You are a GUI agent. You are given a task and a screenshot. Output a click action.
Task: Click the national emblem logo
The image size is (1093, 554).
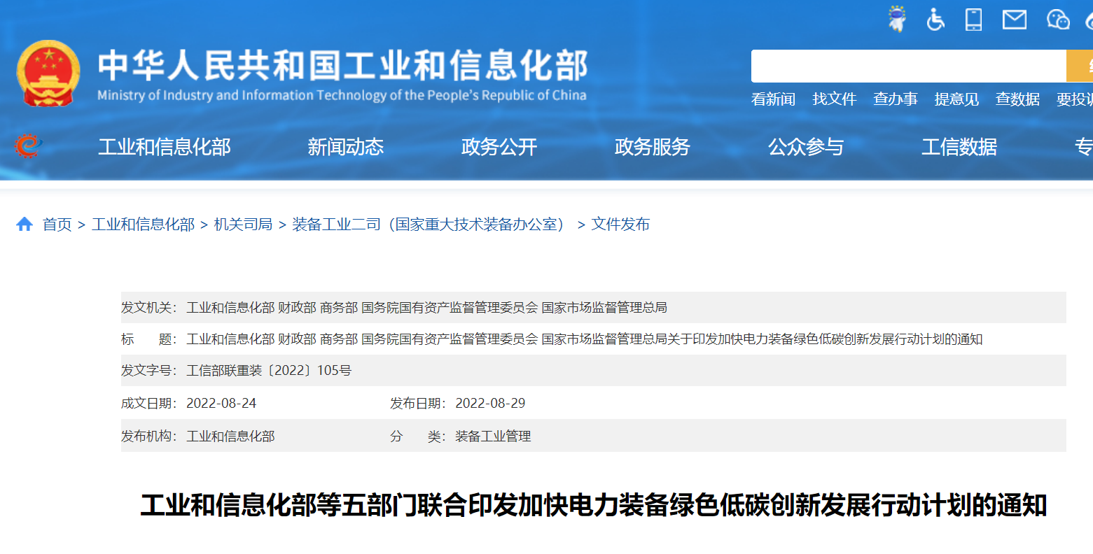coord(48,73)
